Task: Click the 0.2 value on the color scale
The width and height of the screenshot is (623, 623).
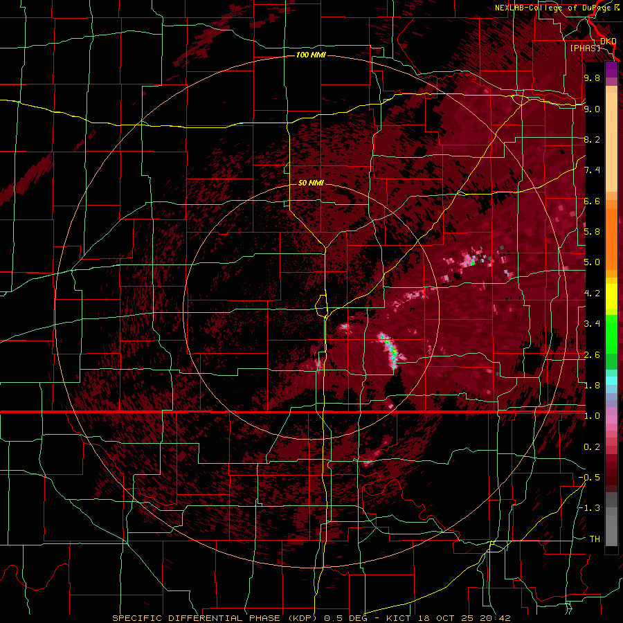Action: 592,447
